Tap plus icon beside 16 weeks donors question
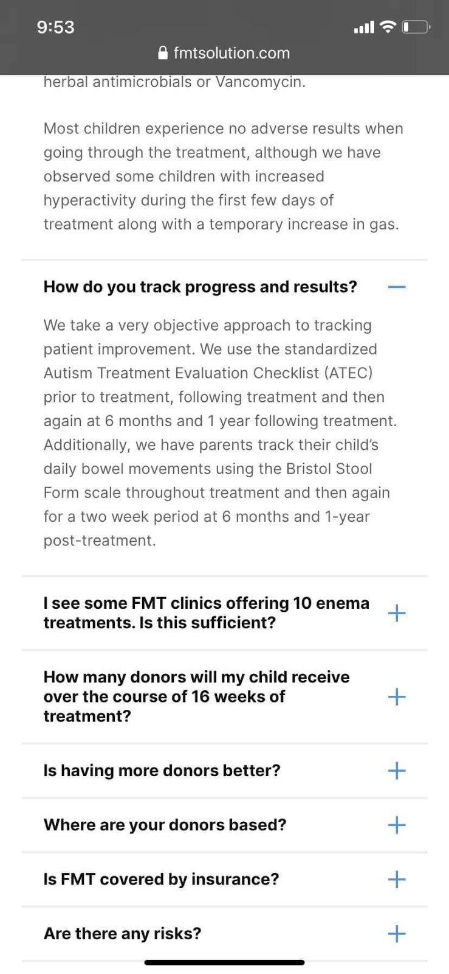This screenshot has height=974, width=449. (396, 696)
